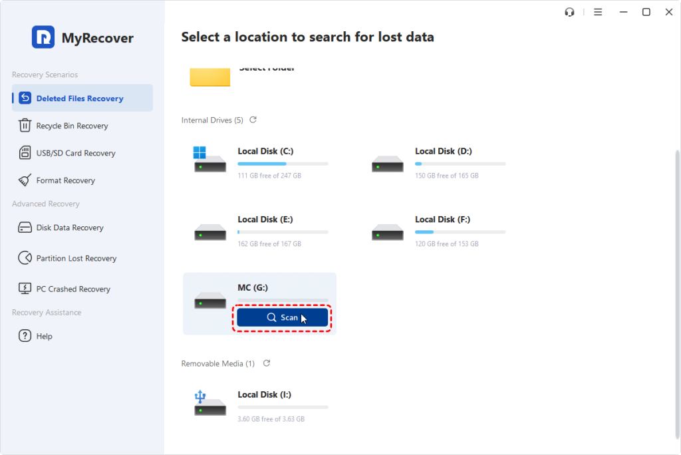Click Local Disk (C:) usage bar
Viewport: 681px width, 455px height.
click(283, 164)
